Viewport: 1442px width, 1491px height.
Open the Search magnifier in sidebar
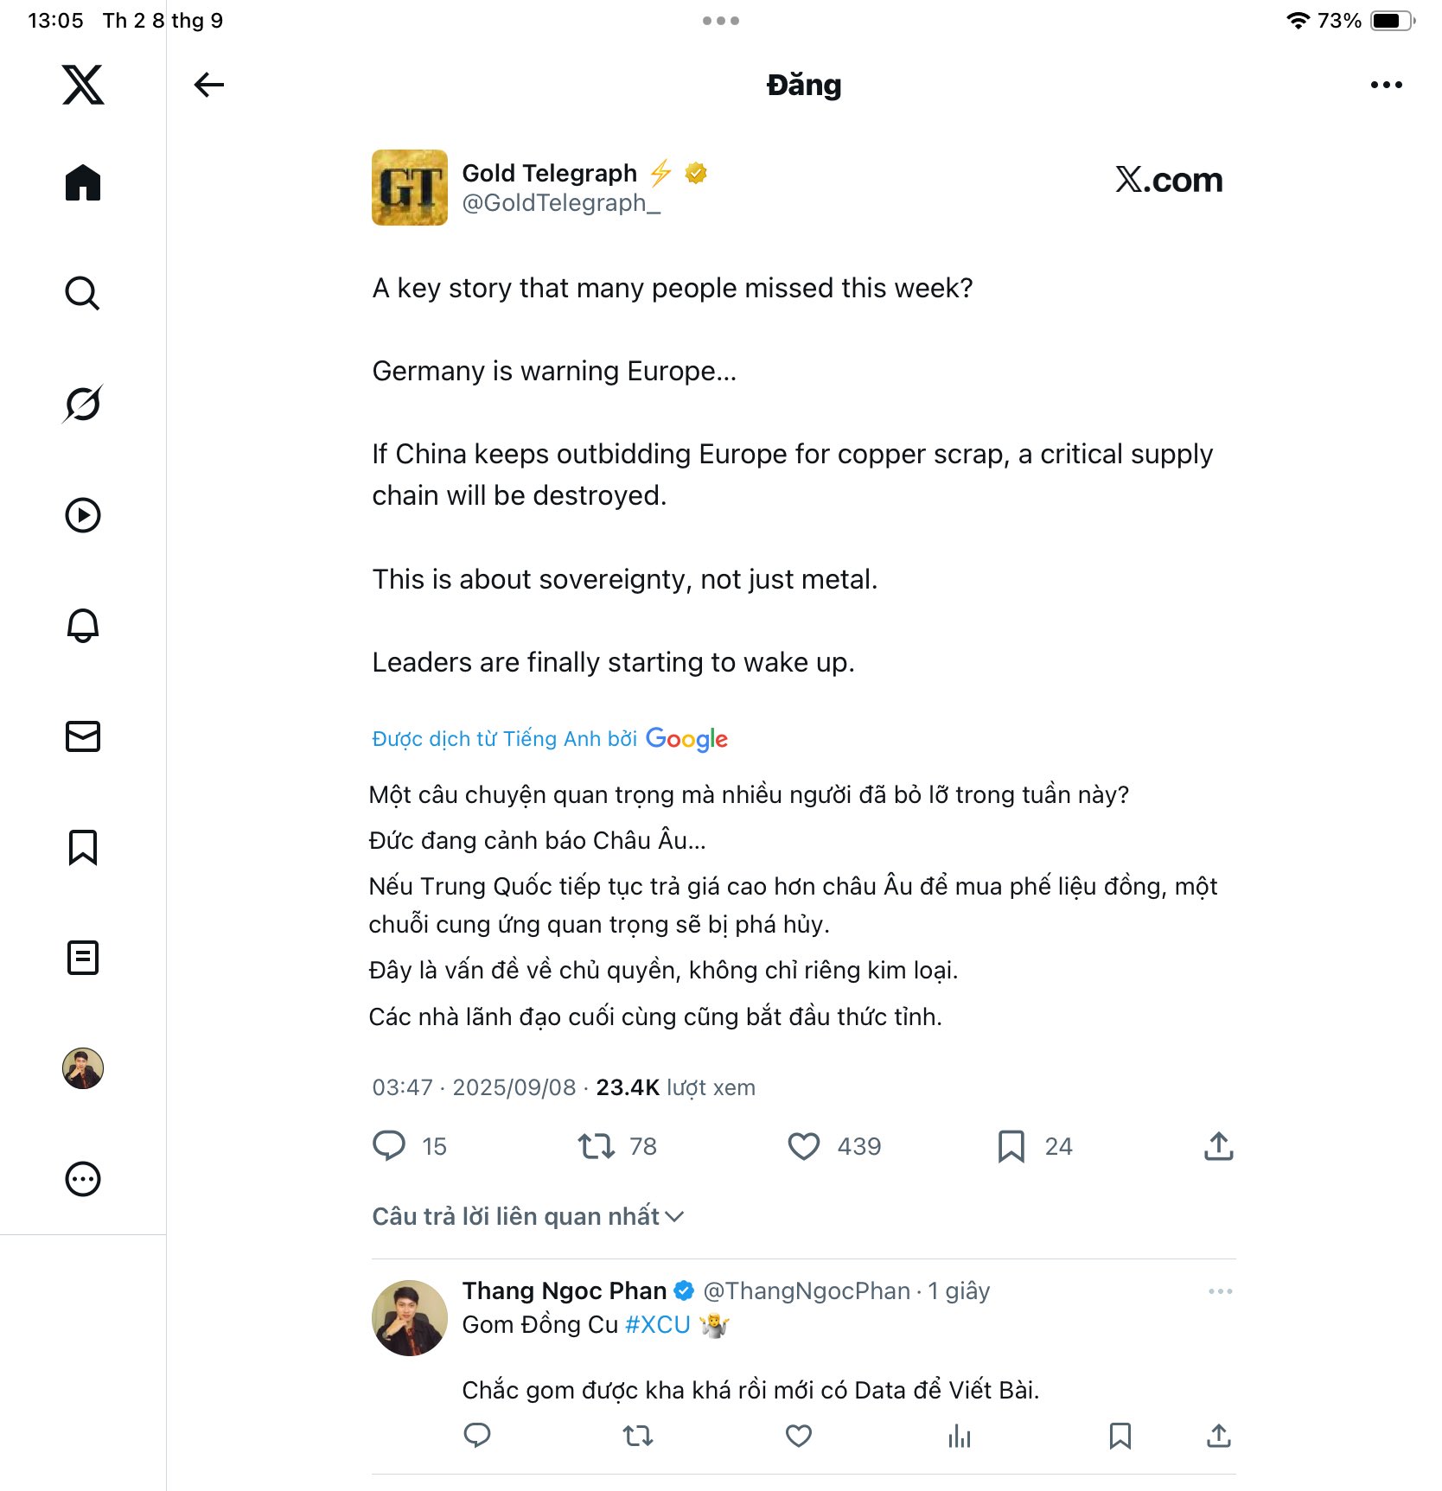point(83,293)
